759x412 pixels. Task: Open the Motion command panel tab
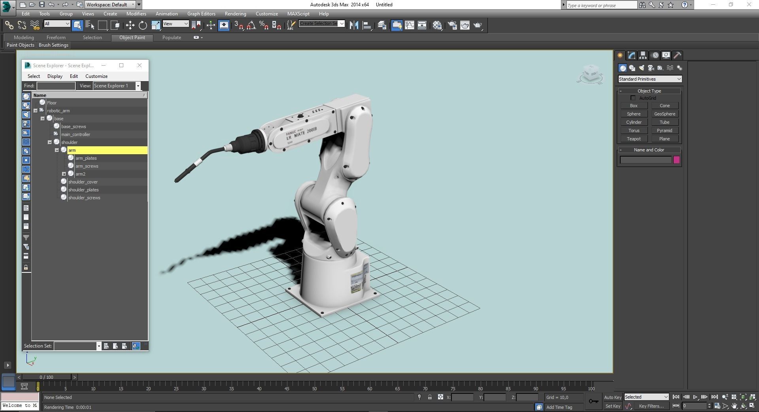coord(655,55)
